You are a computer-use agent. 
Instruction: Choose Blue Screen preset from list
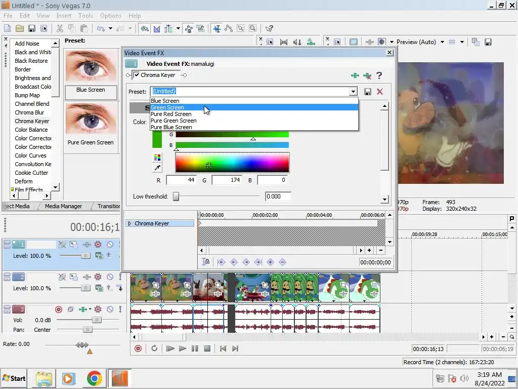click(254, 101)
